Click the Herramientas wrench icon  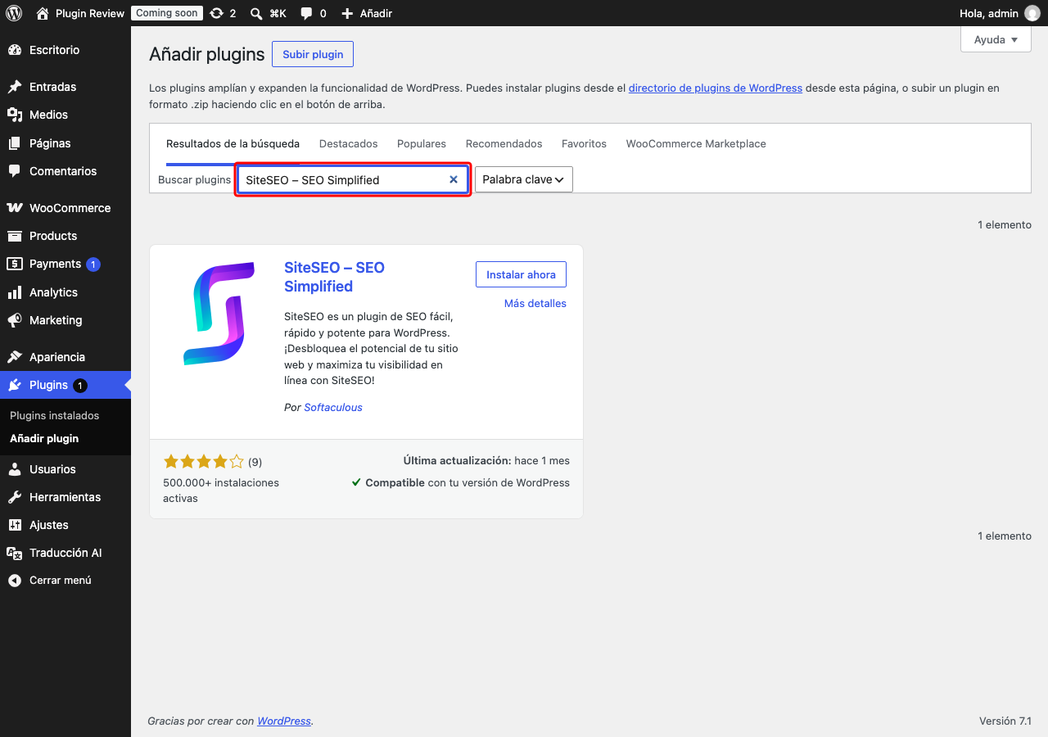tap(15, 497)
